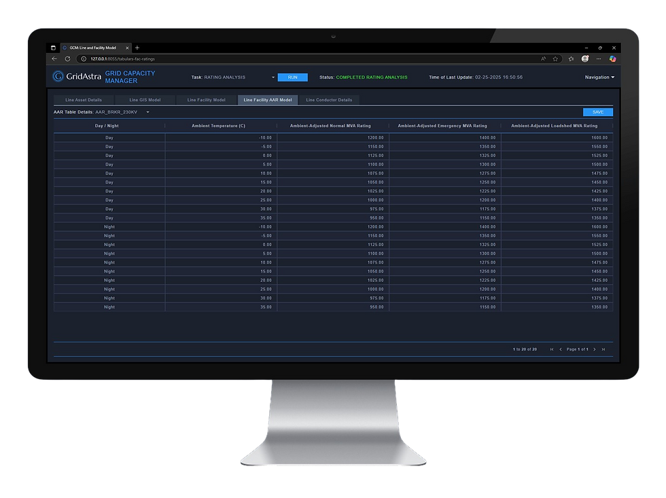Click the site info icon in address bar
This screenshot has width=666, height=498.
point(84,59)
